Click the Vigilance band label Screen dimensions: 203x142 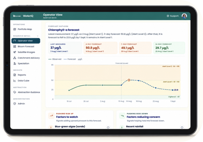point(174,97)
